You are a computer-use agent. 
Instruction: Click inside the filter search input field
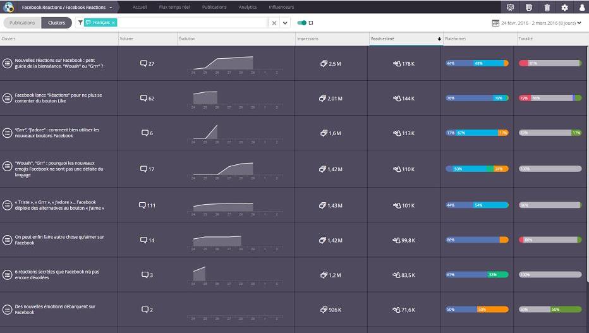190,23
